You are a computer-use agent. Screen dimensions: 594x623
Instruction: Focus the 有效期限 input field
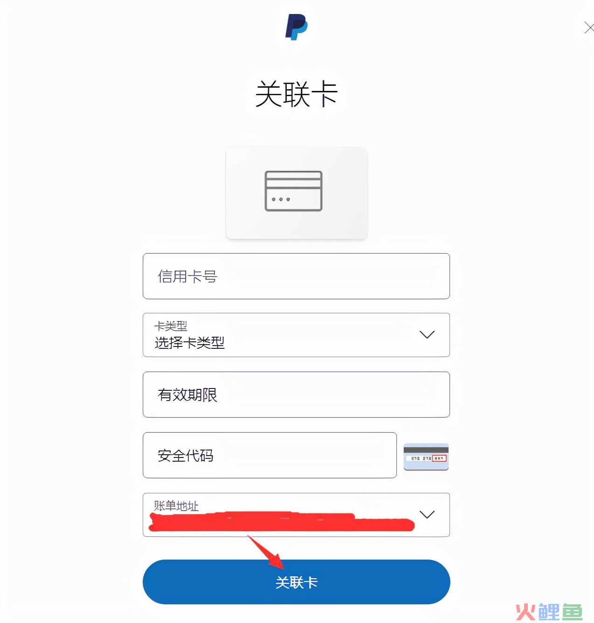[x=296, y=395]
